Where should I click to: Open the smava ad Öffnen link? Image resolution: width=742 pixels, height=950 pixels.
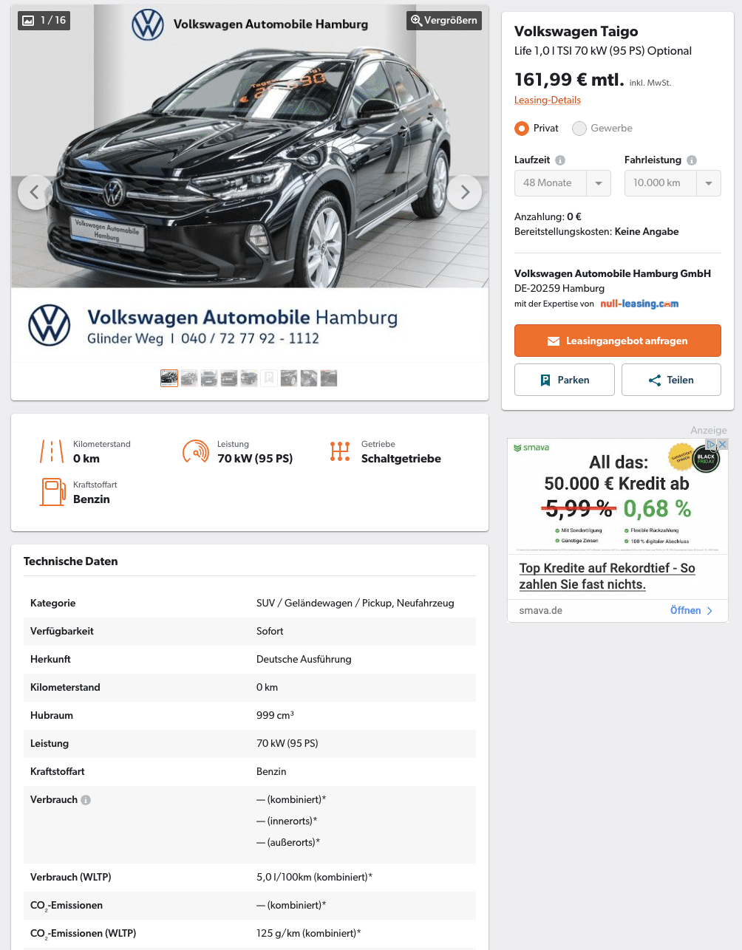pyautogui.click(x=691, y=610)
